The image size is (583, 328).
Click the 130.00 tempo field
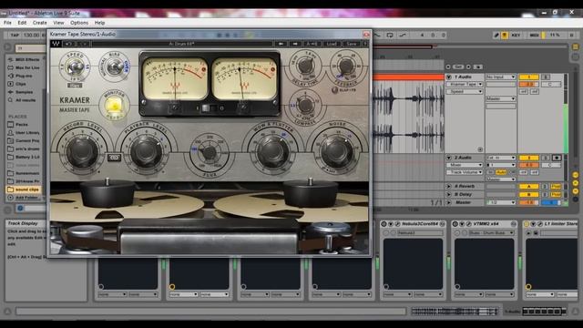point(31,35)
